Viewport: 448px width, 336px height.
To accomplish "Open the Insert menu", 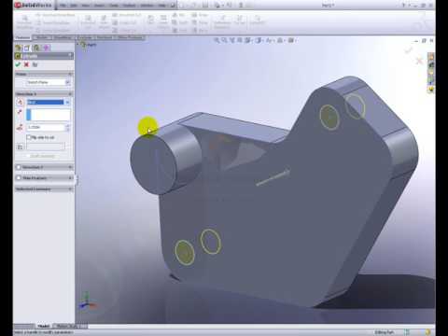I will [x=99, y=6].
